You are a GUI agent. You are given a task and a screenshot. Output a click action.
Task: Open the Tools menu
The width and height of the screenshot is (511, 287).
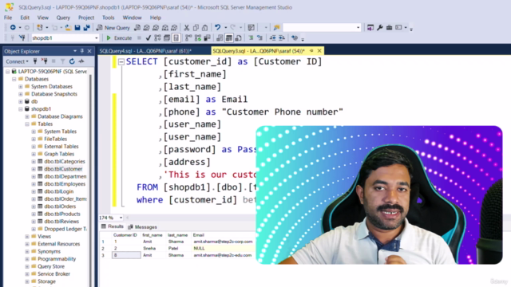coord(109,18)
